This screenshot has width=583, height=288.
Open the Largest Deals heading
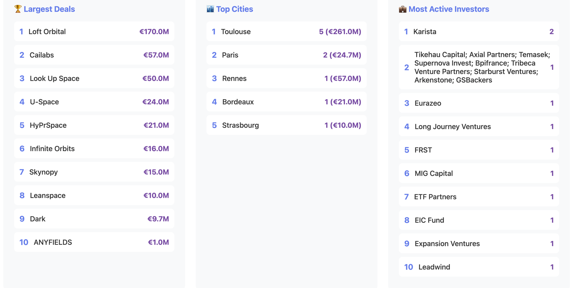pos(49,9)
